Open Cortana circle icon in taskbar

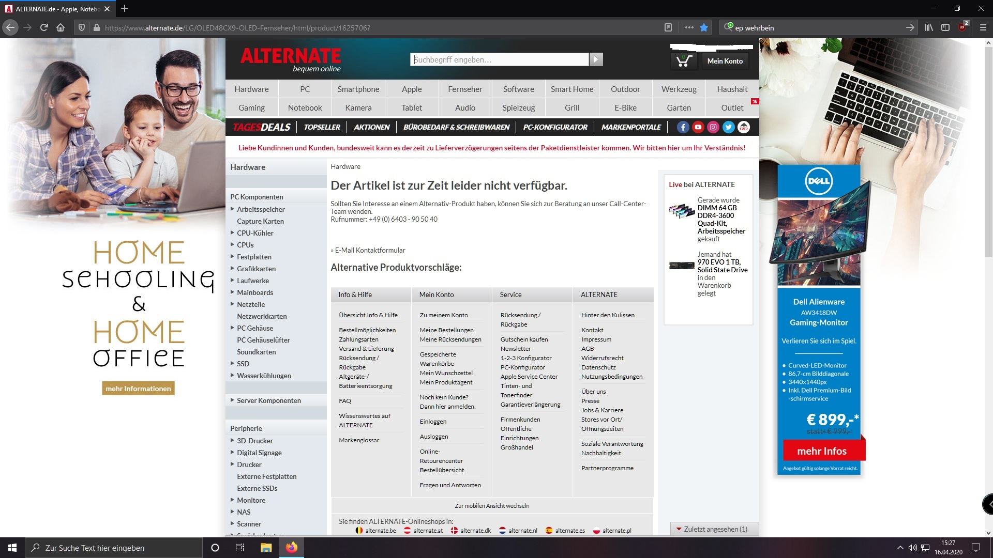tap(215, 548)
